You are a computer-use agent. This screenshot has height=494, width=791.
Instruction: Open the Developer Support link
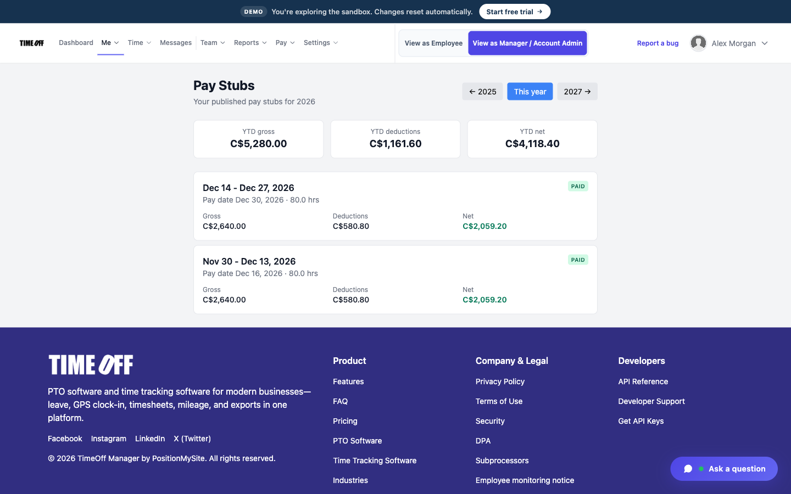651,401
